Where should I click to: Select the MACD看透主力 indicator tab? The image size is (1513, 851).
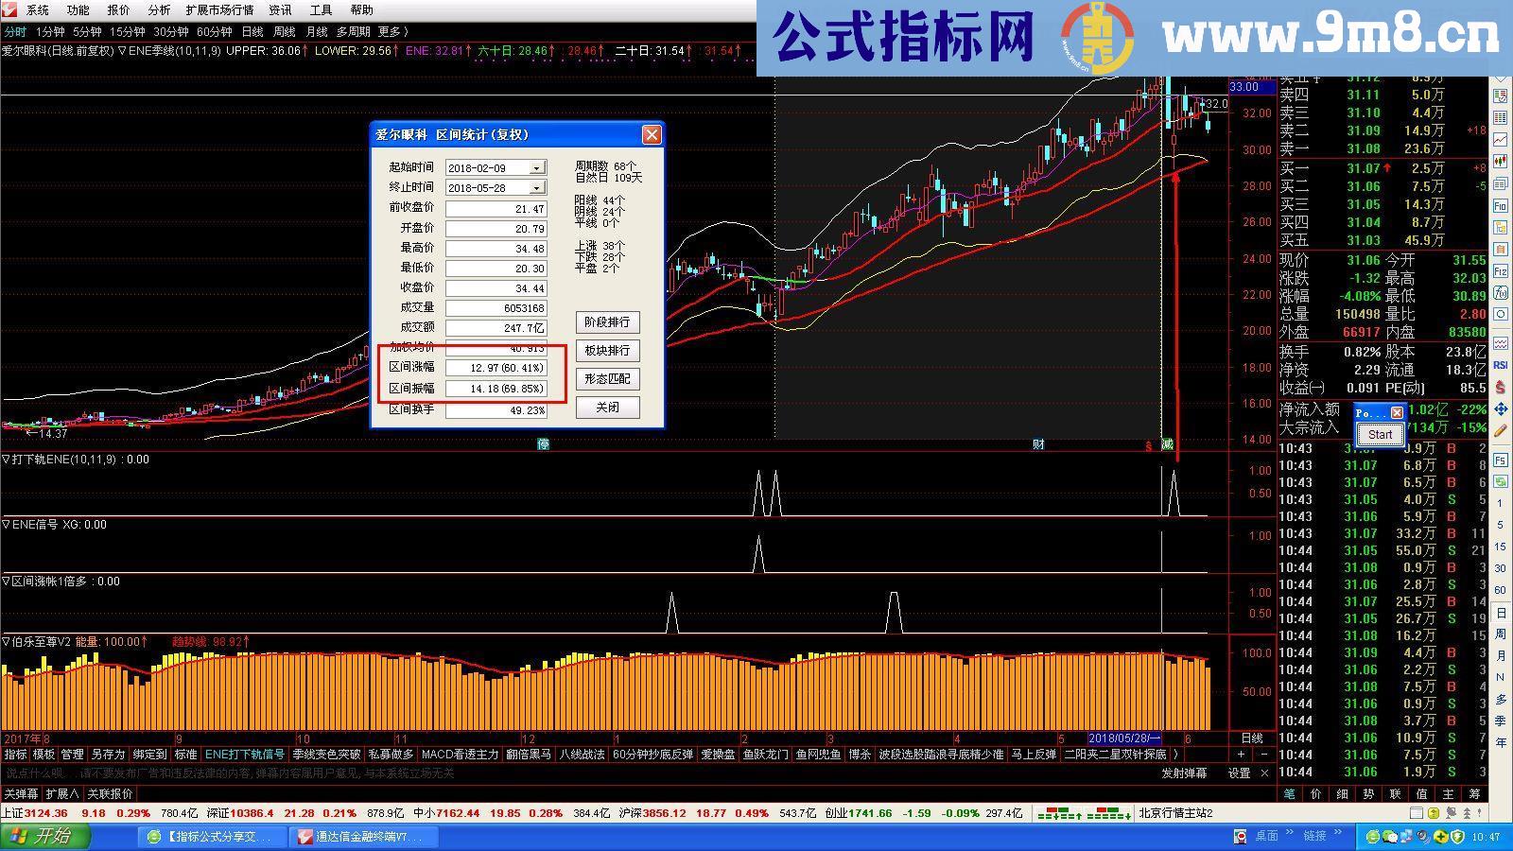pos(460,755)
